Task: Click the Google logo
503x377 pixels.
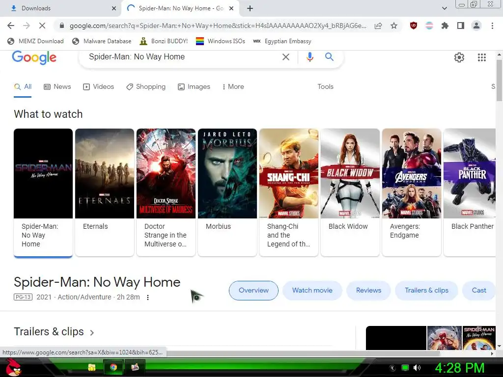Action: coord(34,58)
